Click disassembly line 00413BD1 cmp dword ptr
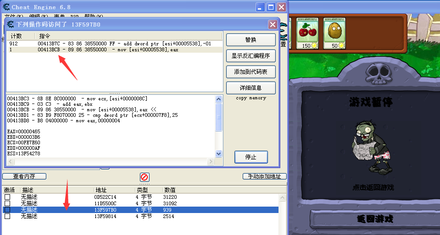This screenshot has height=235, width=440. 92,115
